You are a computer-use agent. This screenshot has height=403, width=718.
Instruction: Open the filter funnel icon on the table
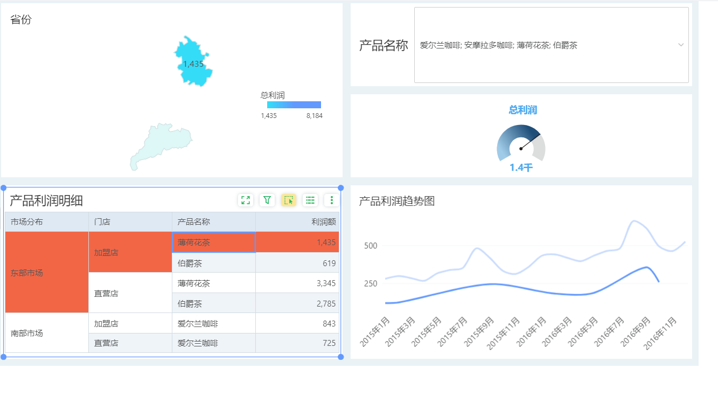(267, 200)
